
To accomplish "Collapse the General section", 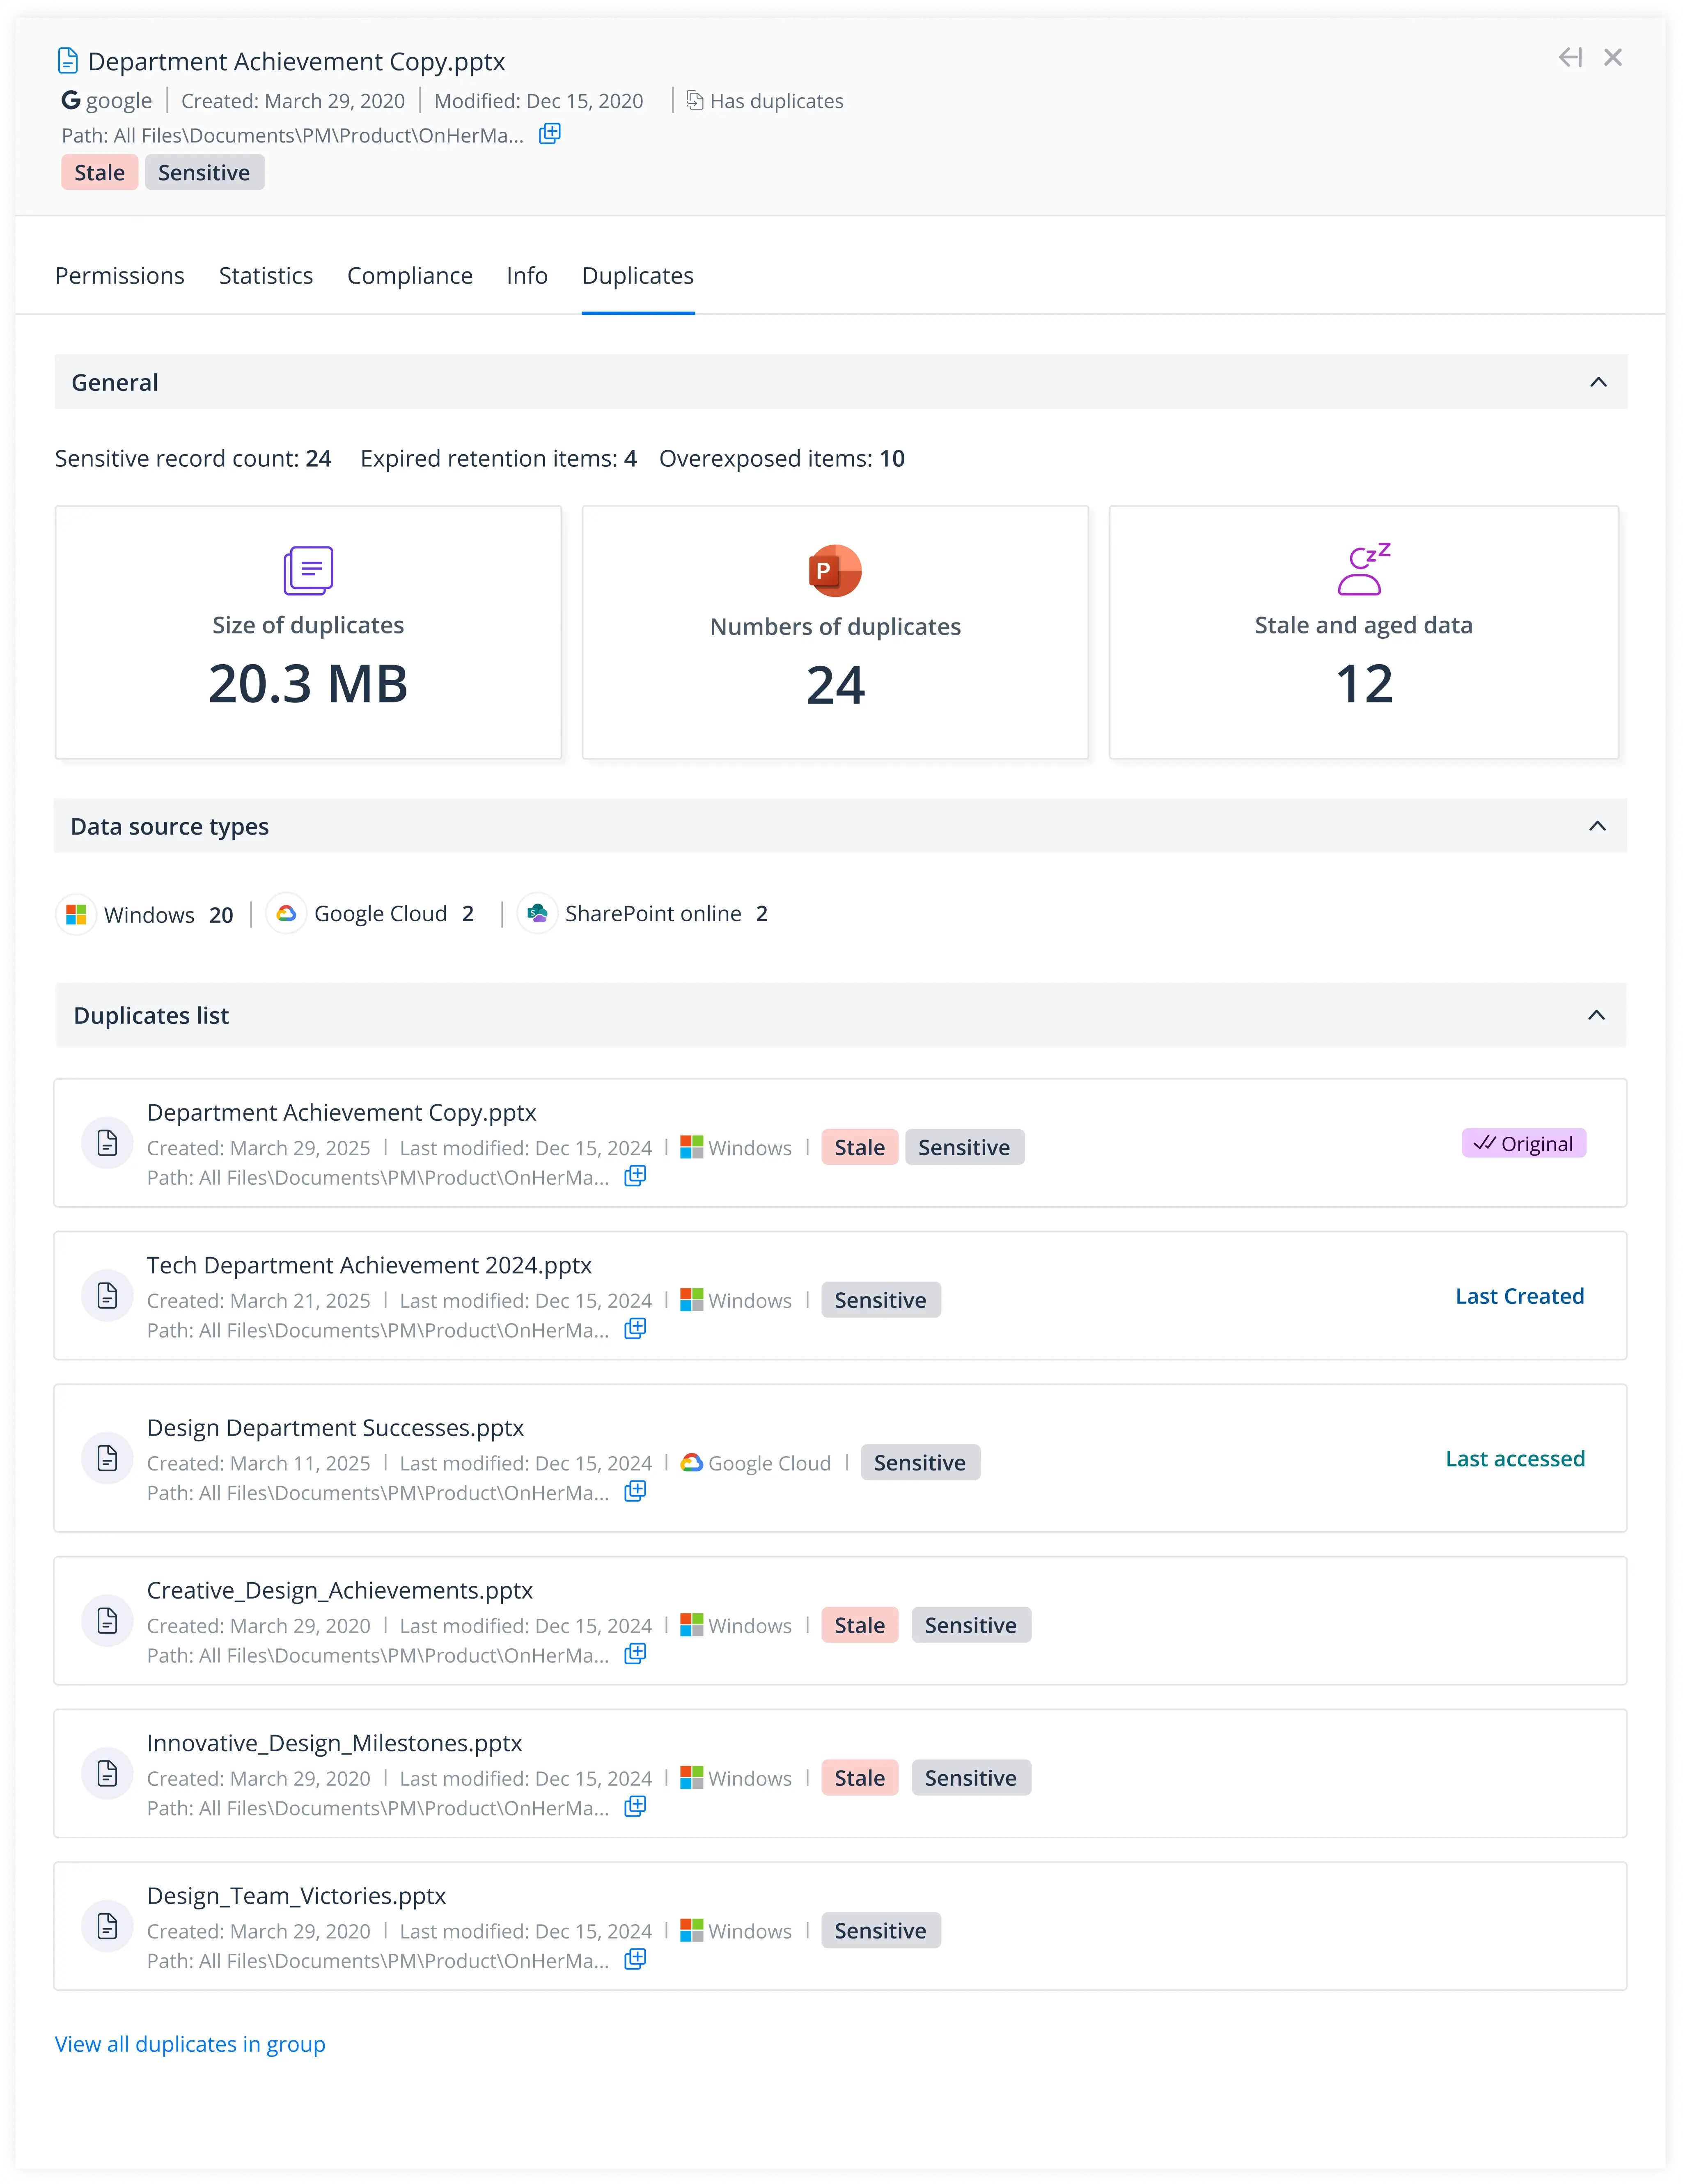I will [1598, 382].
